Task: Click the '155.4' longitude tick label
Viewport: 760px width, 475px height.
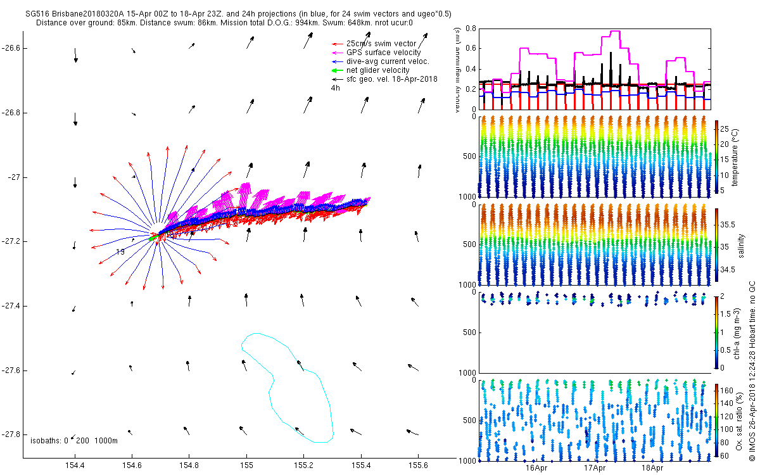Action: (361, 465)
